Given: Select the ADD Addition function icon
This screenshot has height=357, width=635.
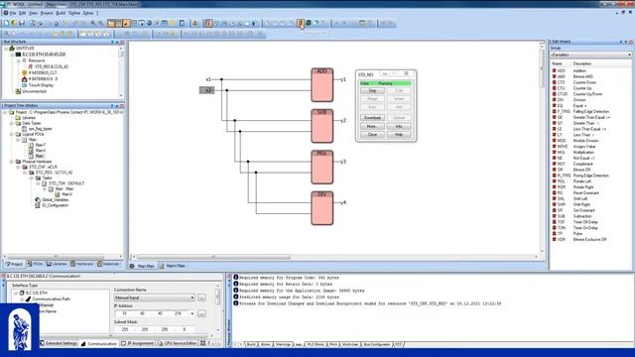Looking at the screenshot, I should (x=555, y=70).
